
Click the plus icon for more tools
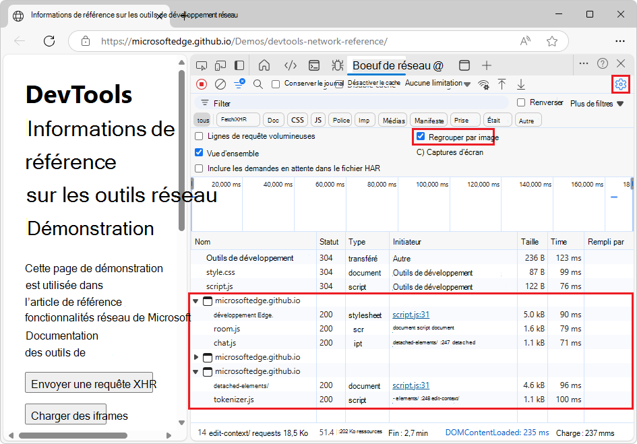(486, 65)
